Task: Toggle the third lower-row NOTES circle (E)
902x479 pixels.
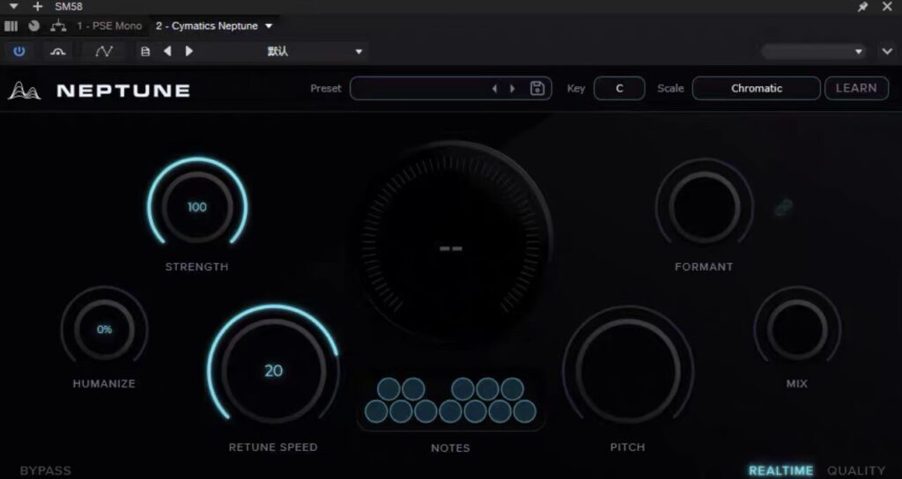Action: (425, 412)
